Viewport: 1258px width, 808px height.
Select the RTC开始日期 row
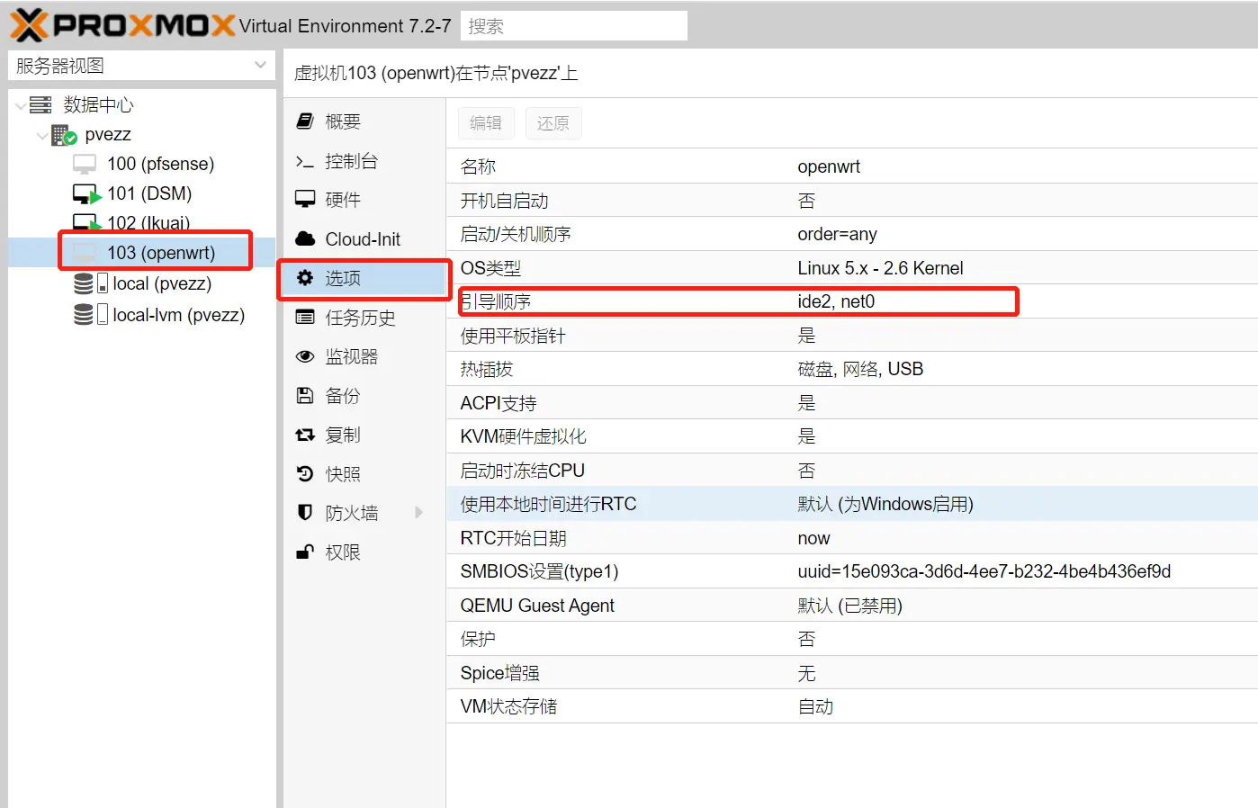(852, 537)
